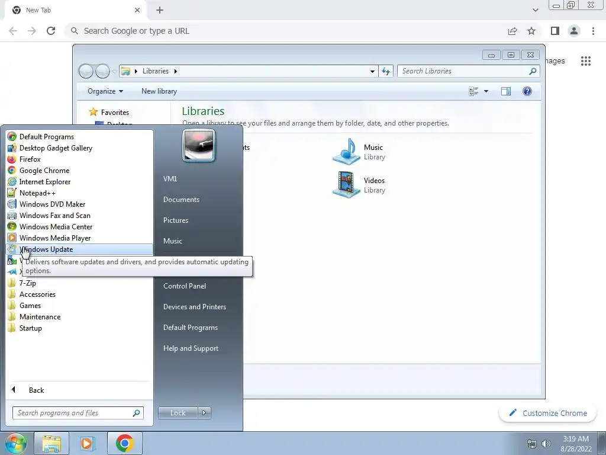Expand the Accessories folder
Screen dimensions: 606x455
[x=37, y=294]
